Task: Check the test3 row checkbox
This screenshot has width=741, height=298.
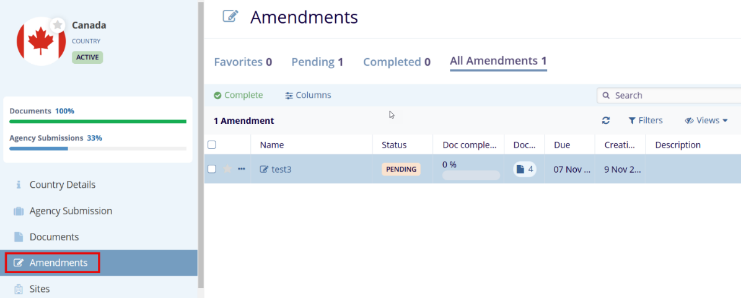Action: [212, 169]
